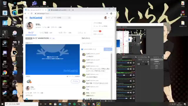Reload the twitcasting.tv page

tap(31, 14)
